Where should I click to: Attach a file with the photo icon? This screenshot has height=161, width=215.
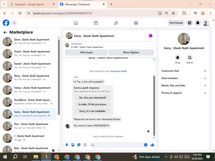(73, 145)
